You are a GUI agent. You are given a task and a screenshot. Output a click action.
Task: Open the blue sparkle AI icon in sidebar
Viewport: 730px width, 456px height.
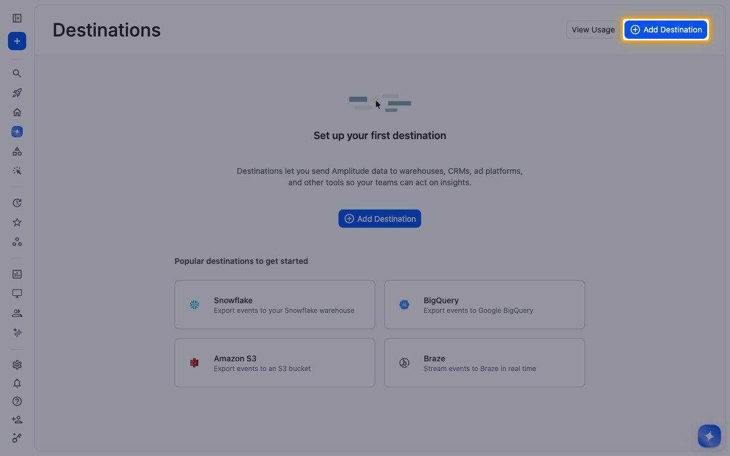click(x=17, y=132)
